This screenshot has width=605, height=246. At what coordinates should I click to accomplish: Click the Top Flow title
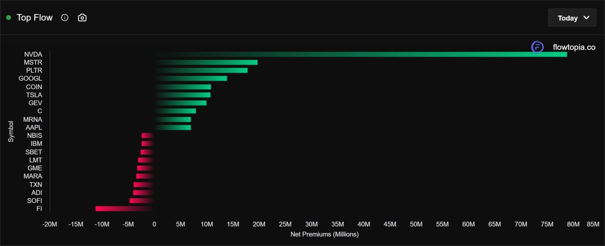35,18
